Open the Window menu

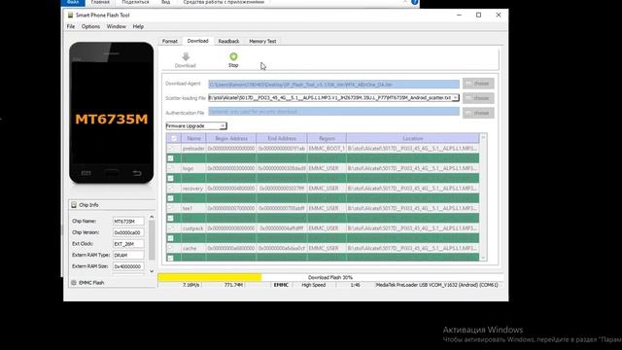(117, 26)
